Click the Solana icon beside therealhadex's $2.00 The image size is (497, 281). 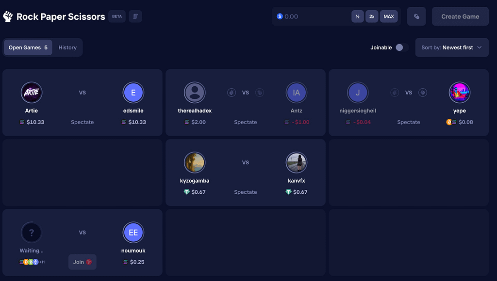187,122
